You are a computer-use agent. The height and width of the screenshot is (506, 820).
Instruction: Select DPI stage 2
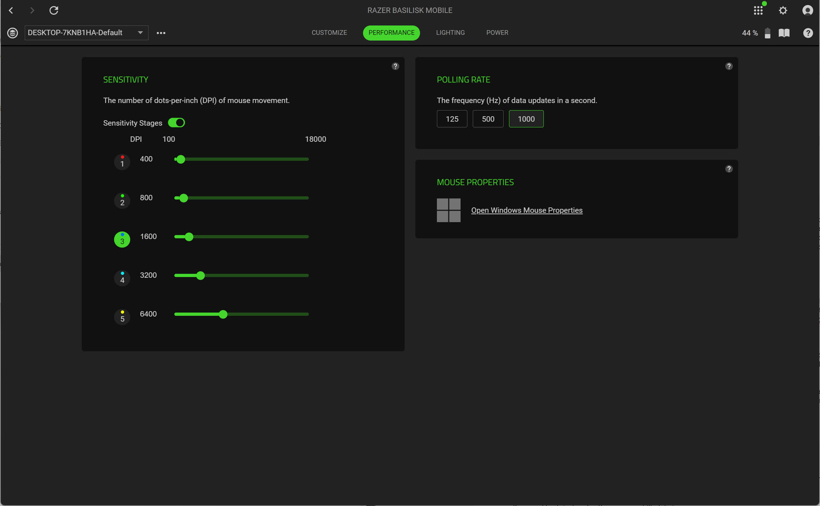tap(122, 201)
